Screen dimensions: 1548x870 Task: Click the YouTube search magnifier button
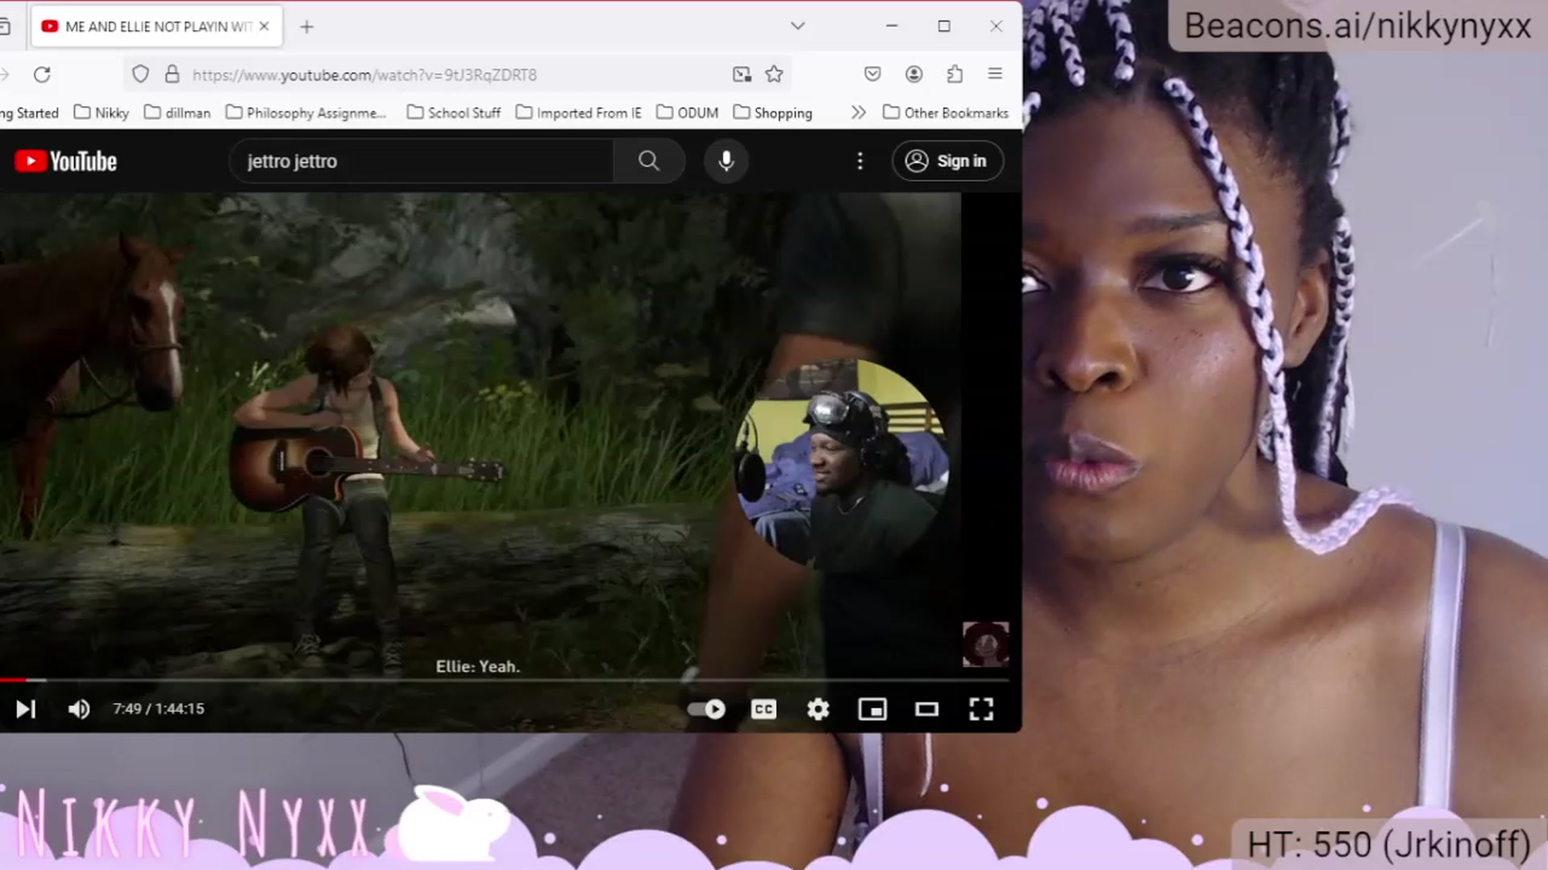click(649, 161)
